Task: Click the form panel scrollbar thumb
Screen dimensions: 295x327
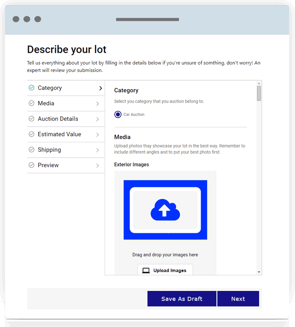Action: coord(259,93)
